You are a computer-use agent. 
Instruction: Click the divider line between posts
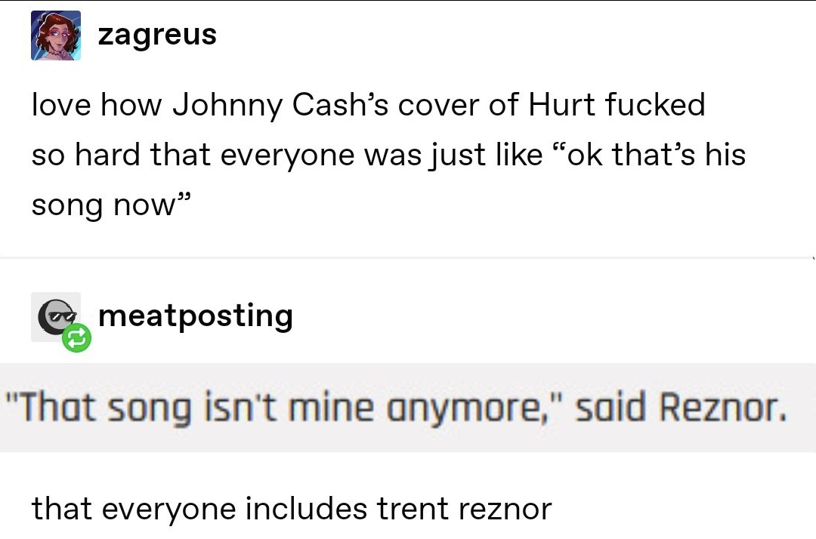point(408,257)
